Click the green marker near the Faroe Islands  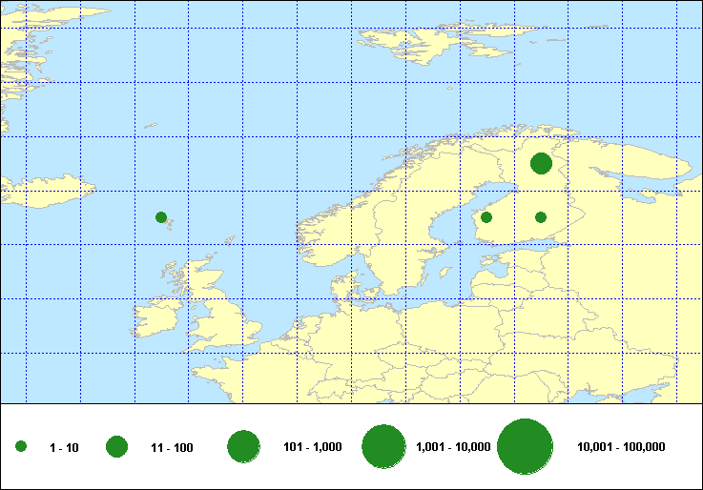click(x=161, y=217)
